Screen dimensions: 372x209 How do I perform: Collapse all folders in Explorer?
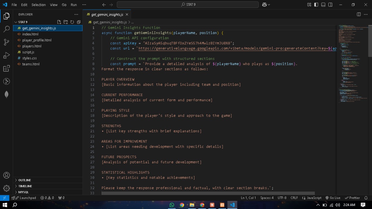coord(78,22)
